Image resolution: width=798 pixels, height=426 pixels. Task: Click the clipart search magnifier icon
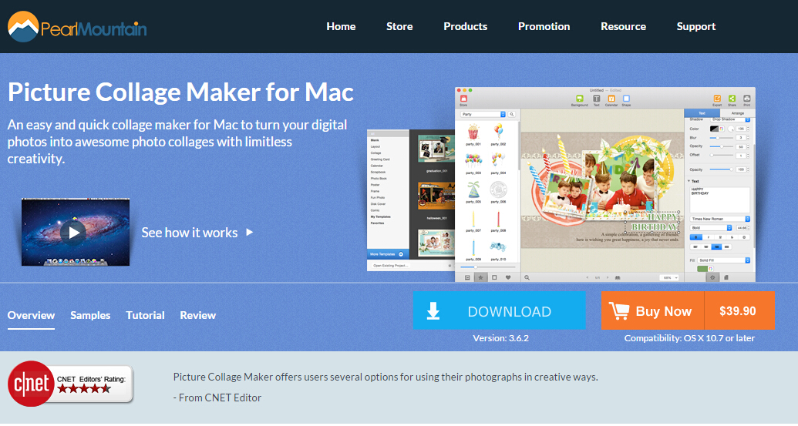point(511,114)
